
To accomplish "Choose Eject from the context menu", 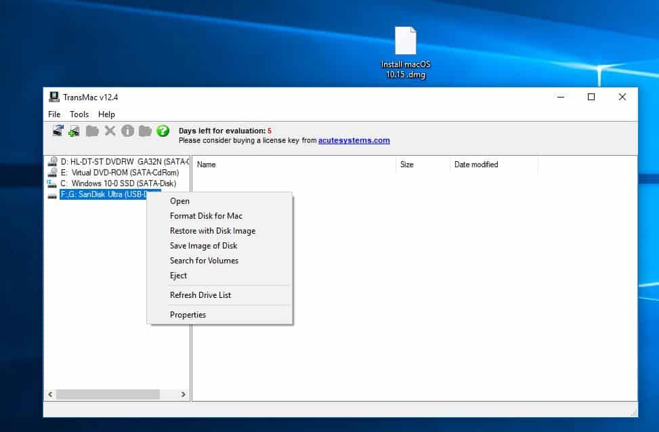I will tap(220, 276).
